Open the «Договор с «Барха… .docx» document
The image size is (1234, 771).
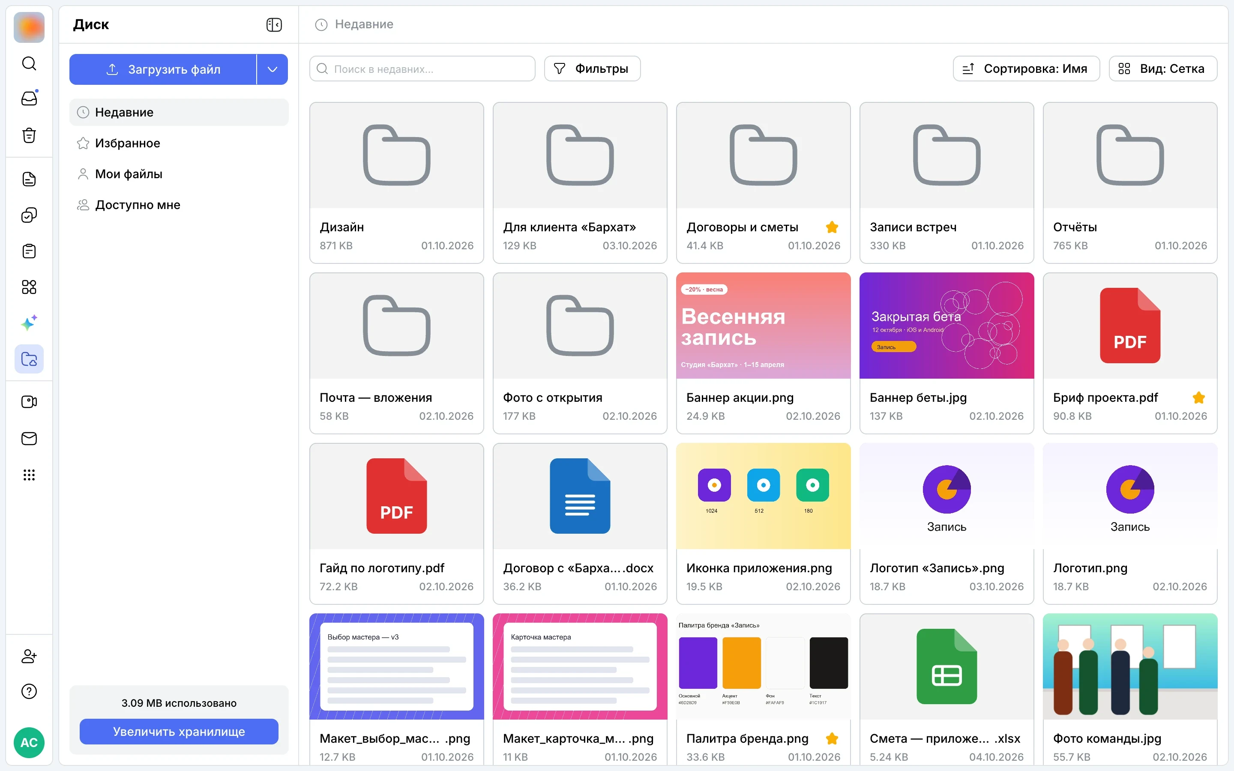coord(580,524)
